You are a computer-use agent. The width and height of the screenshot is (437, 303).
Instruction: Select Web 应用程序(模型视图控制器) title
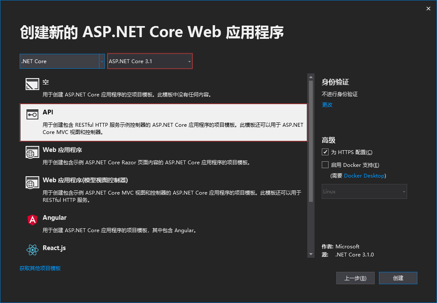(85, 180)
